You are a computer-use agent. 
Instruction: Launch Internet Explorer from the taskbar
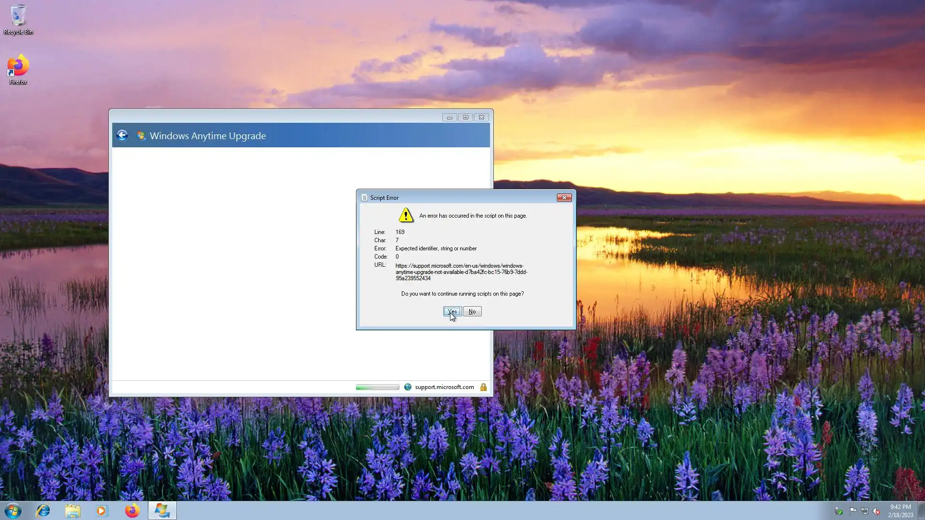(x=43, y=510)
